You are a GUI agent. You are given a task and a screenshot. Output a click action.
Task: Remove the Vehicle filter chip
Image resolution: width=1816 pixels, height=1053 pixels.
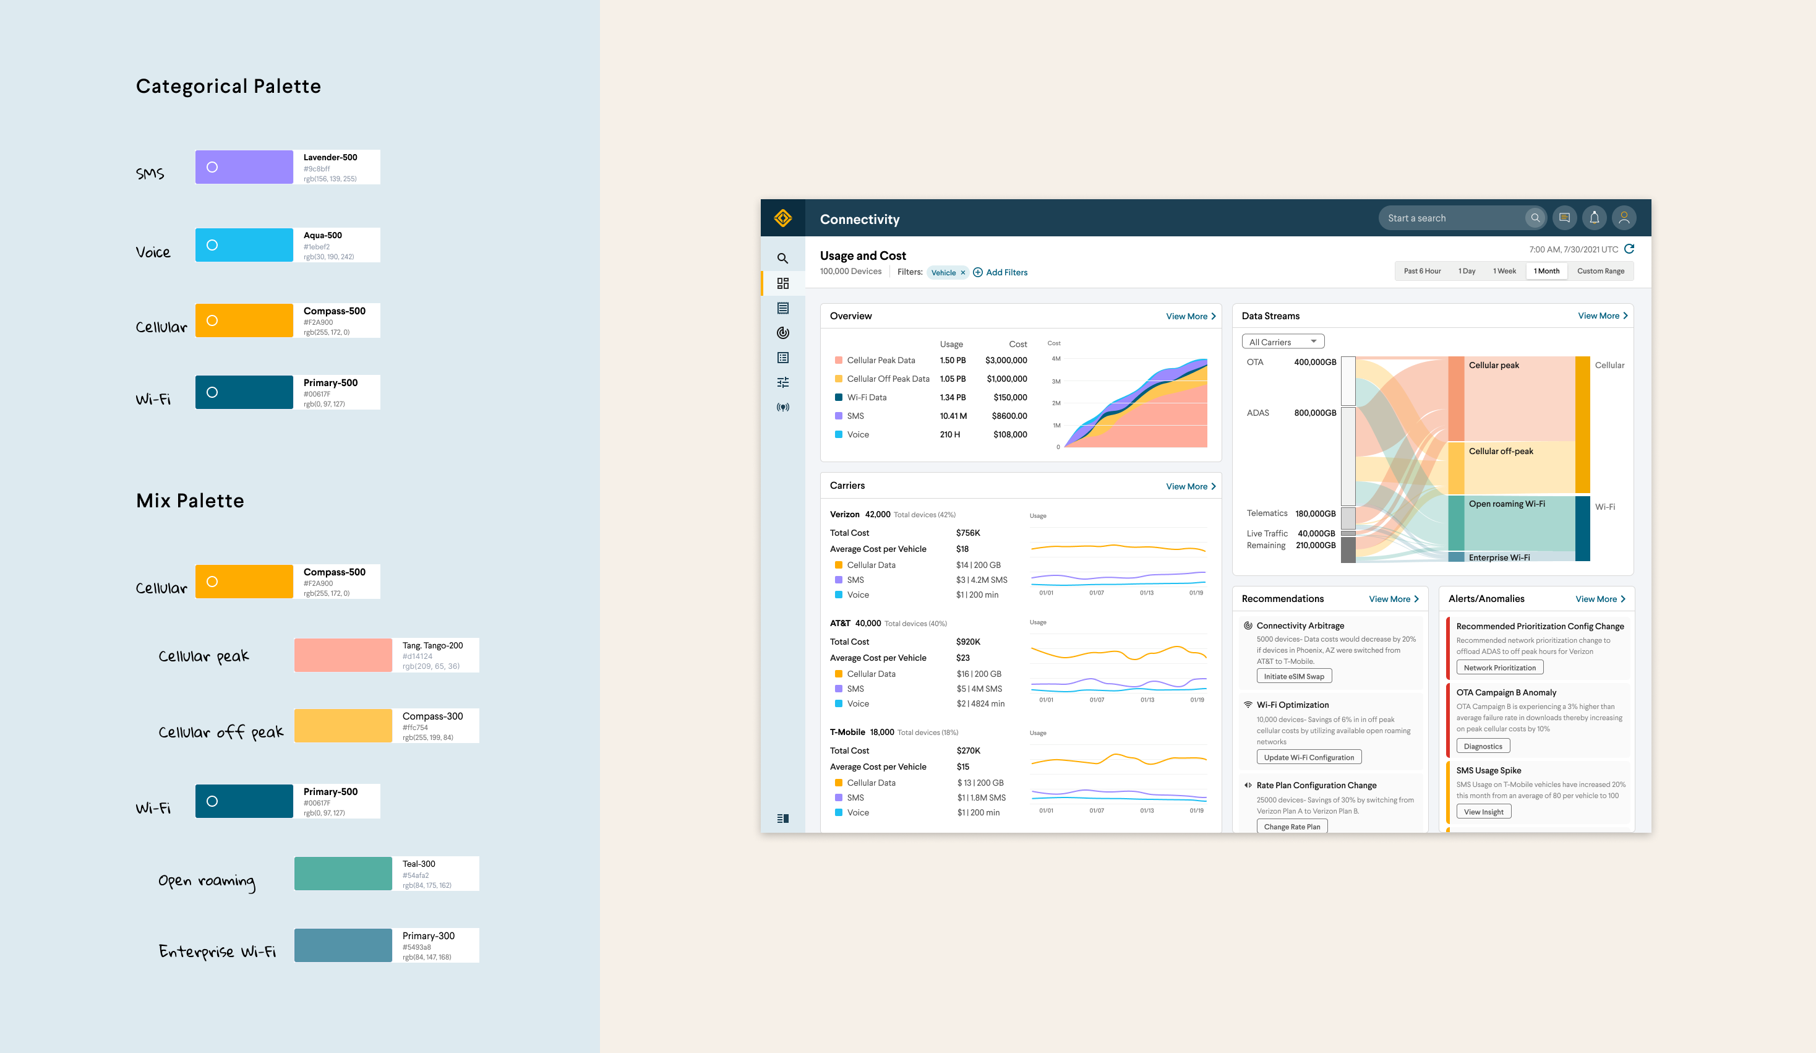tap(963, 272)
